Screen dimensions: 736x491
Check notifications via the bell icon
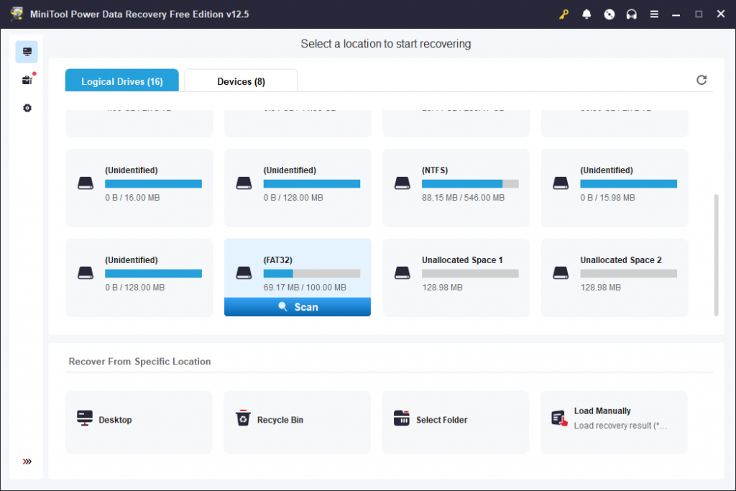(586, 14)
